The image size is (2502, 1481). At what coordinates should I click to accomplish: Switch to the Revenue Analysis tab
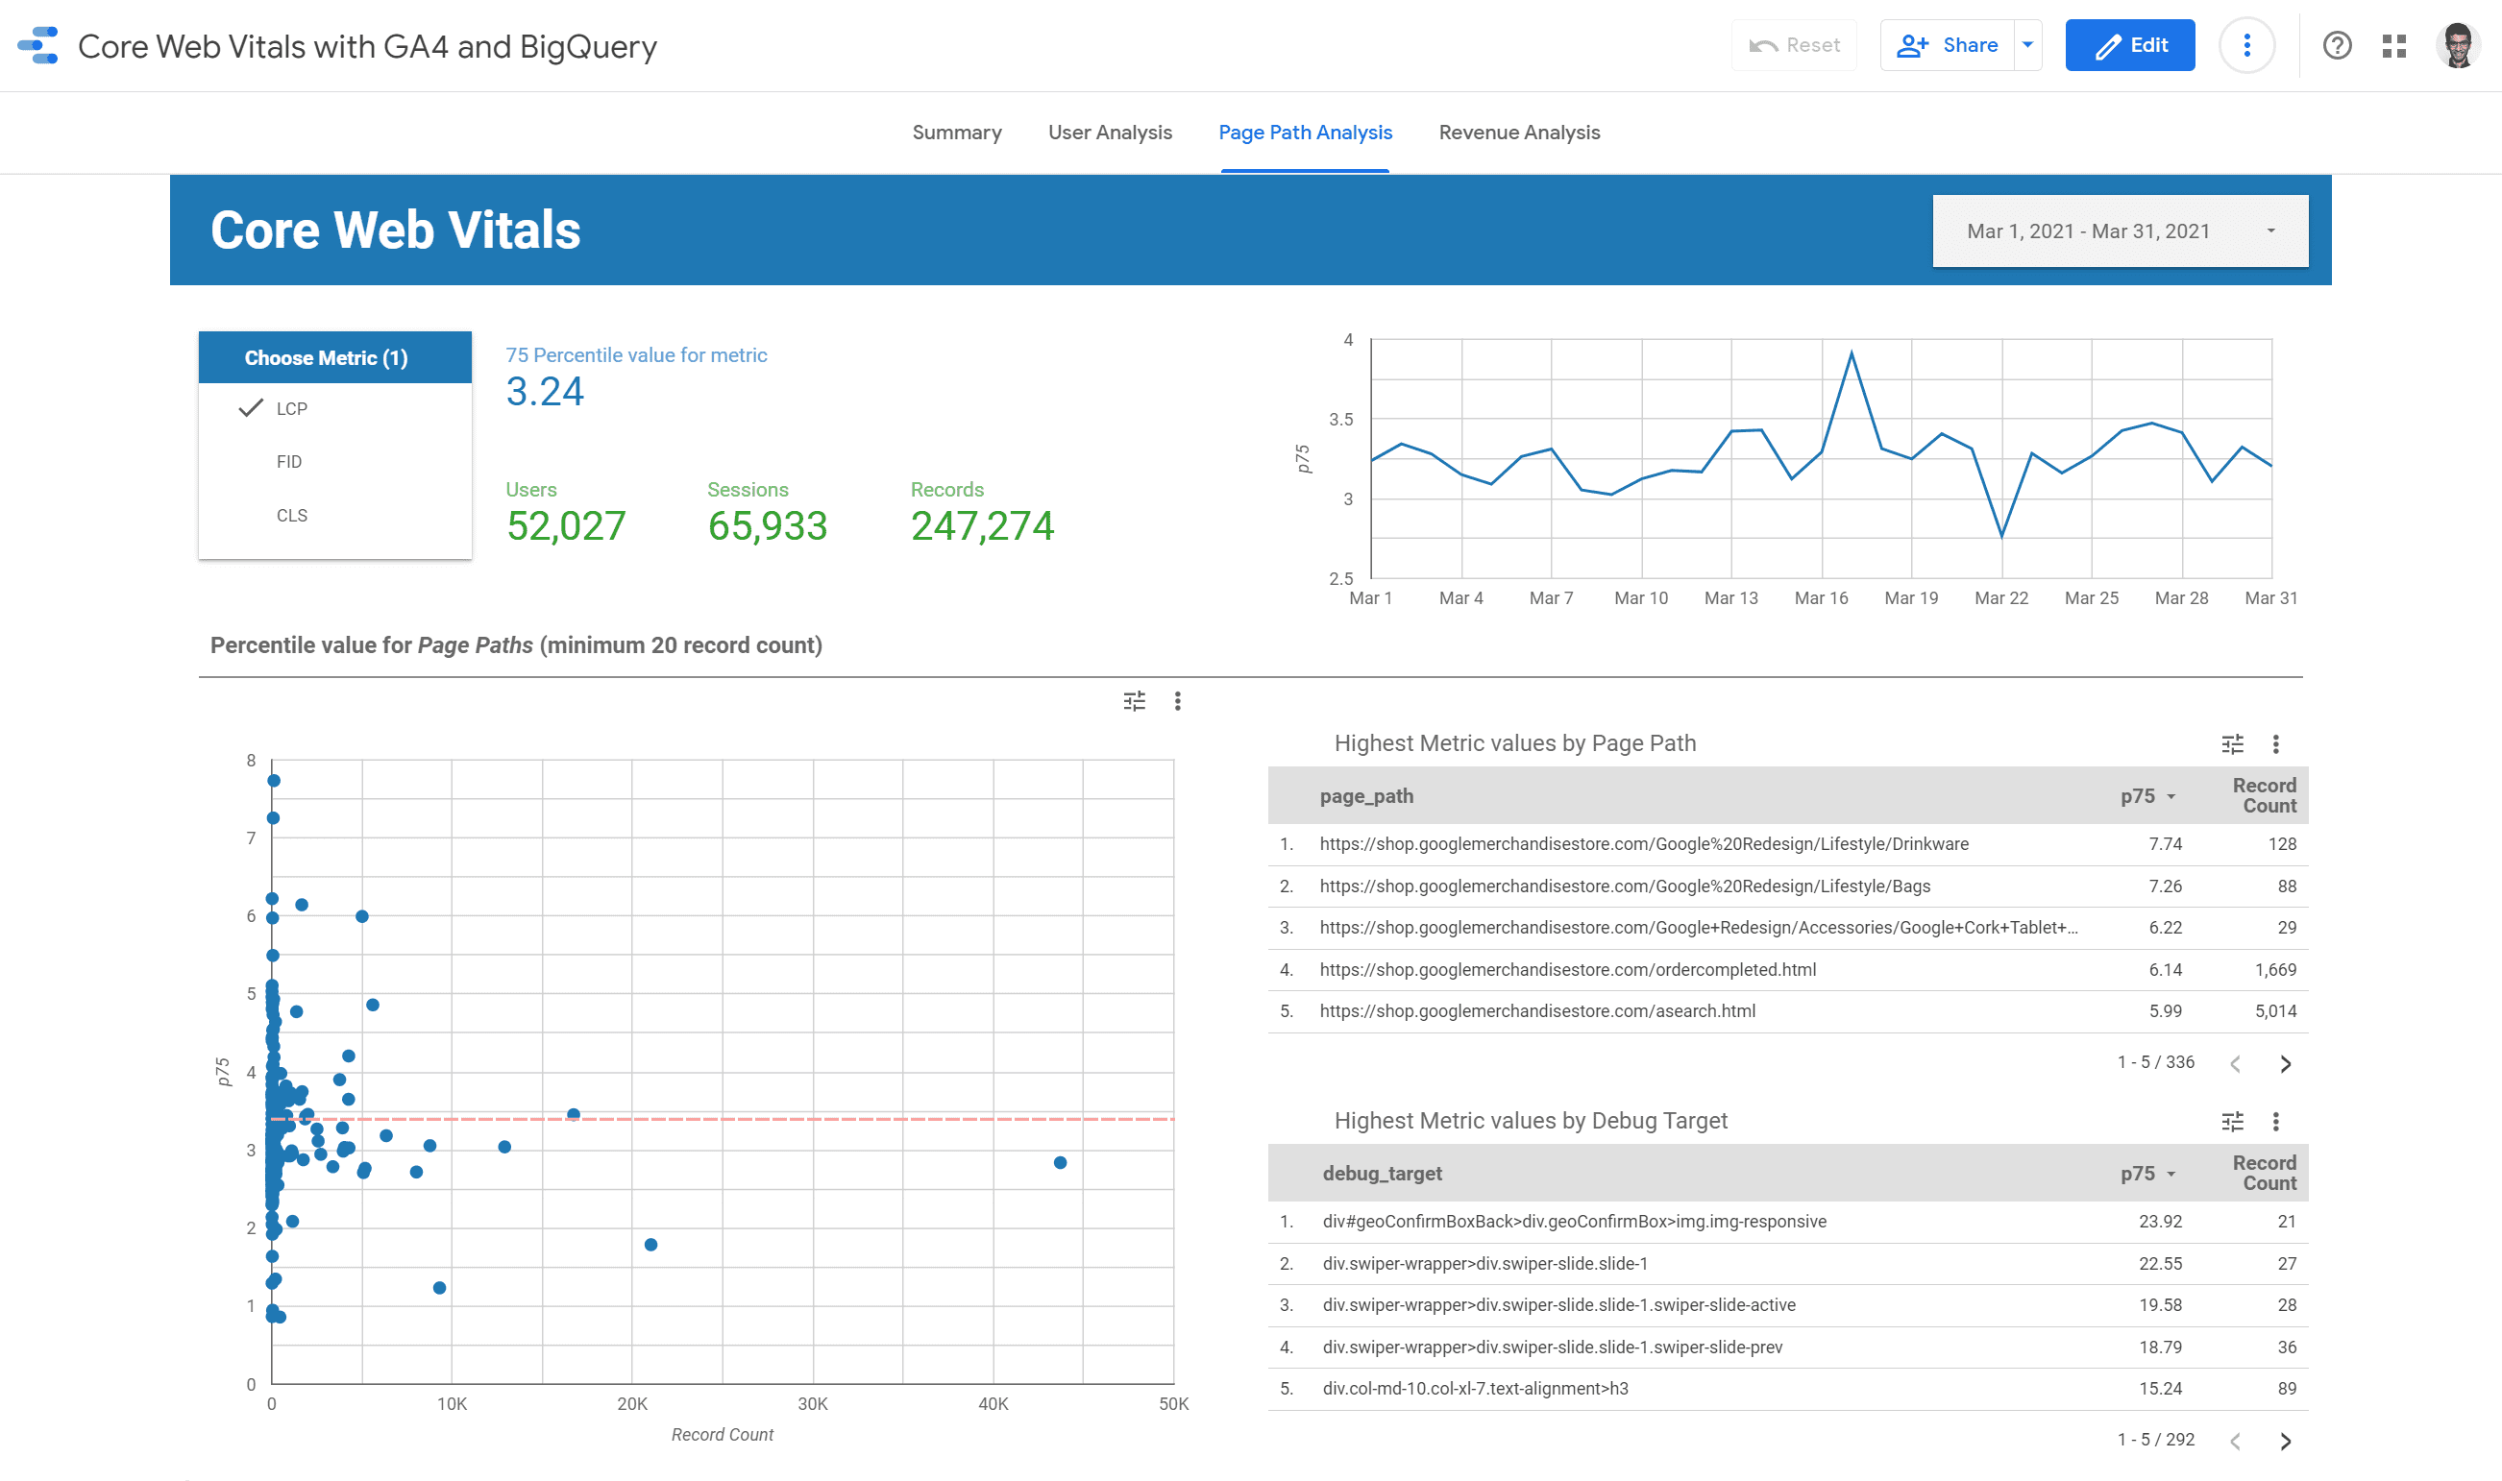tap(1518, 133)
